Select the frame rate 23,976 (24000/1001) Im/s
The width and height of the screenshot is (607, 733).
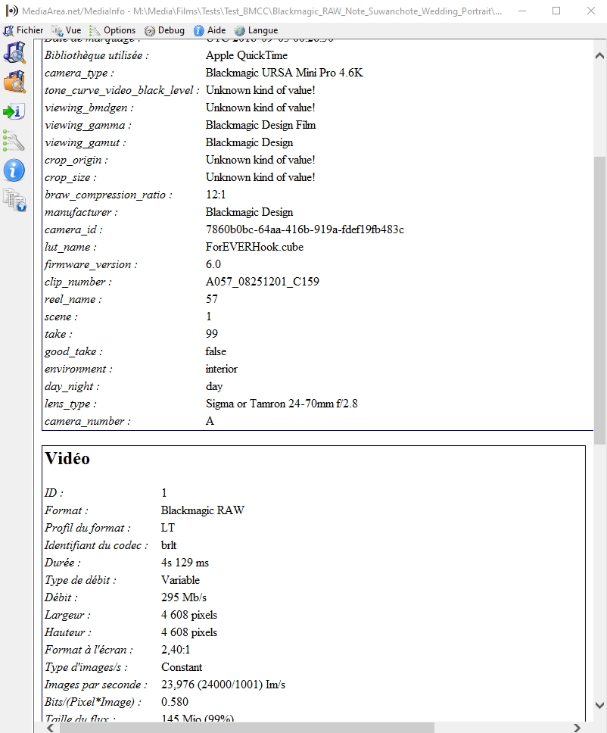[x=223, y=685]
